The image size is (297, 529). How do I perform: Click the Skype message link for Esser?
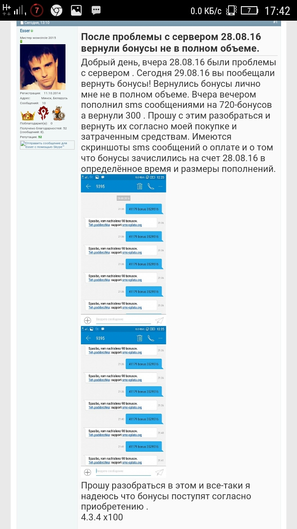47,145
